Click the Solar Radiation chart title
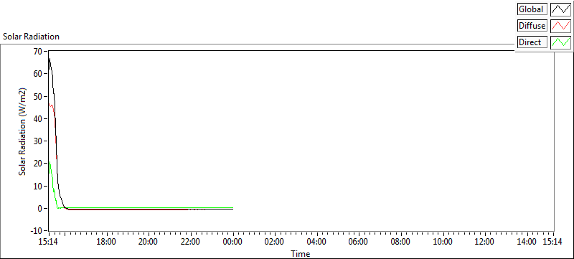 pos(31,37)
